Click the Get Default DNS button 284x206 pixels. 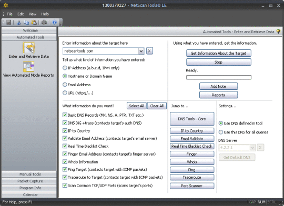[237, 158]
